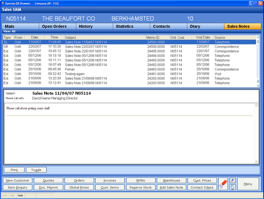Viewport: 264px width, 199px height.
Task: Open Global Prices
Action: 79,188
